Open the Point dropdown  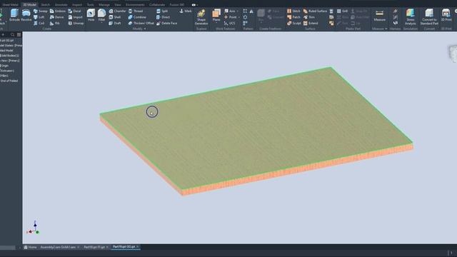coord(239,17)
